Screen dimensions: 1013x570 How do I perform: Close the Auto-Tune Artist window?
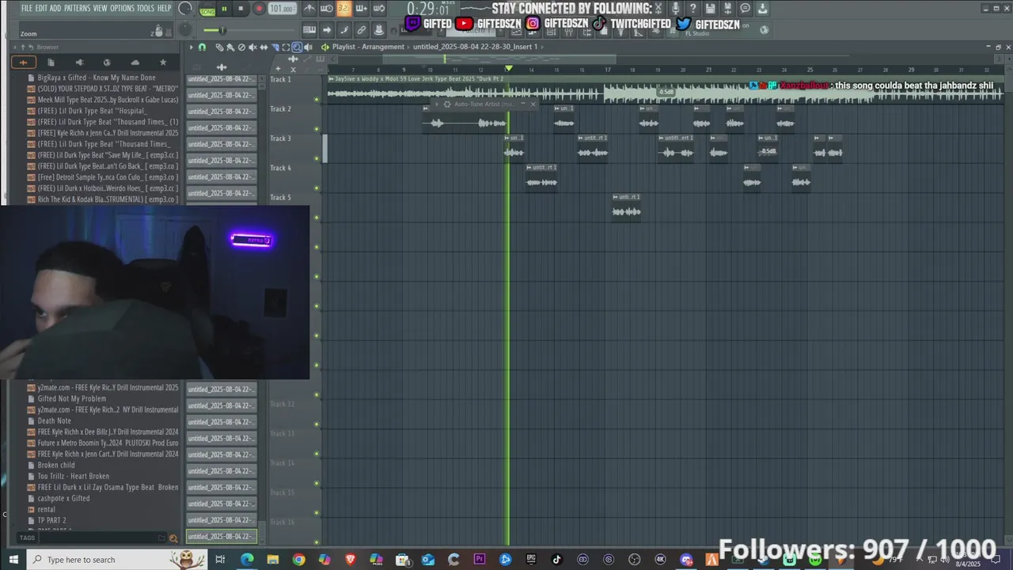pos(533,104)
